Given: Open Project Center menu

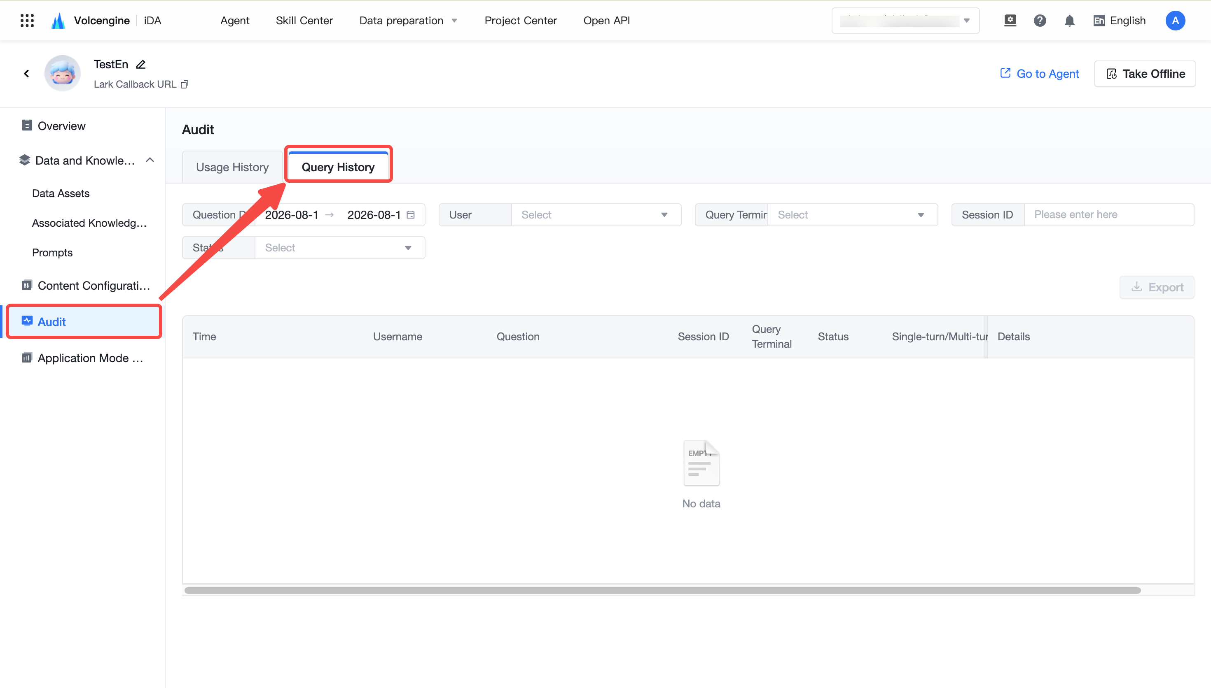Looking at the screenshot, I should coord(521,20).
